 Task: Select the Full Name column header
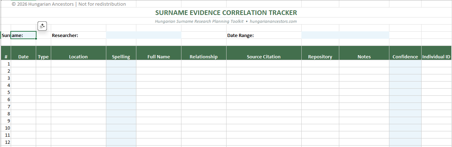click(x=159, y=57)
